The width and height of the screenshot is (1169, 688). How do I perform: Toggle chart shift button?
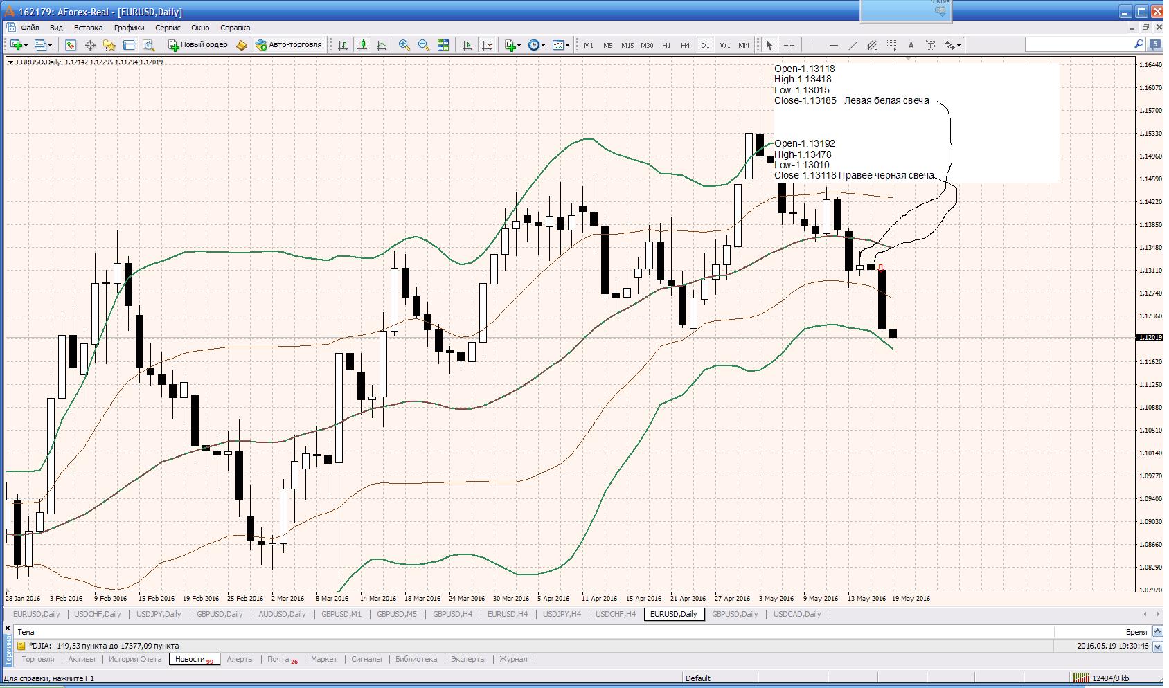(x=487, y=45)
